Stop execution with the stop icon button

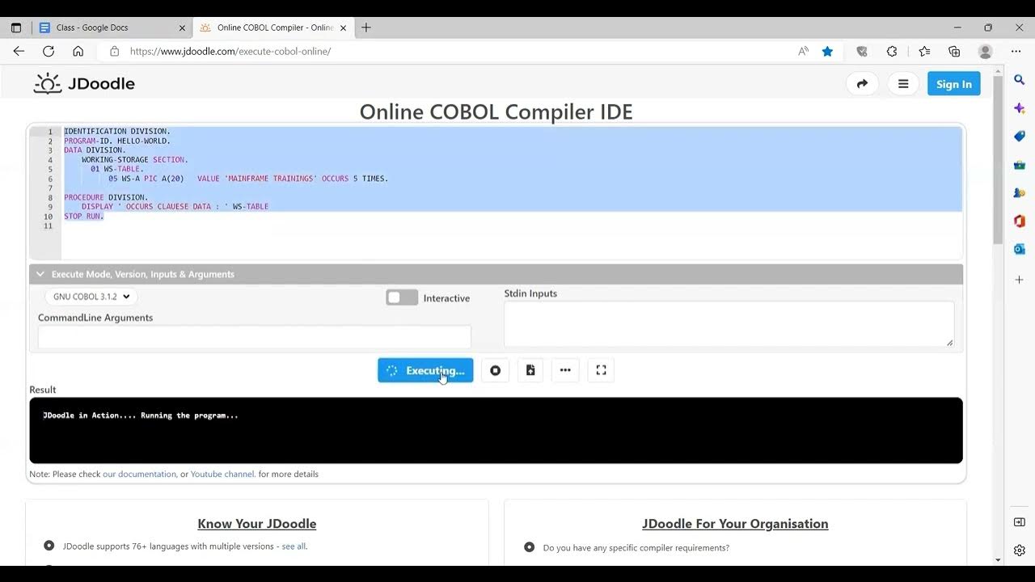click(496, 370)
